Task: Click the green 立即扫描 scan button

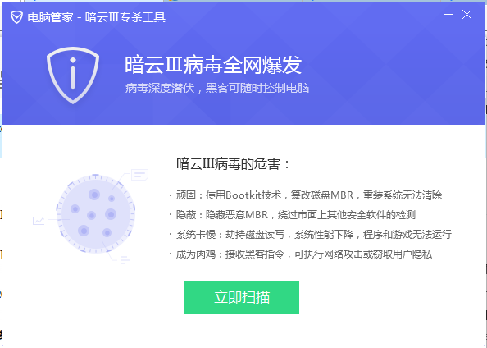Action: pyautogui.click(x=242, y=297)
